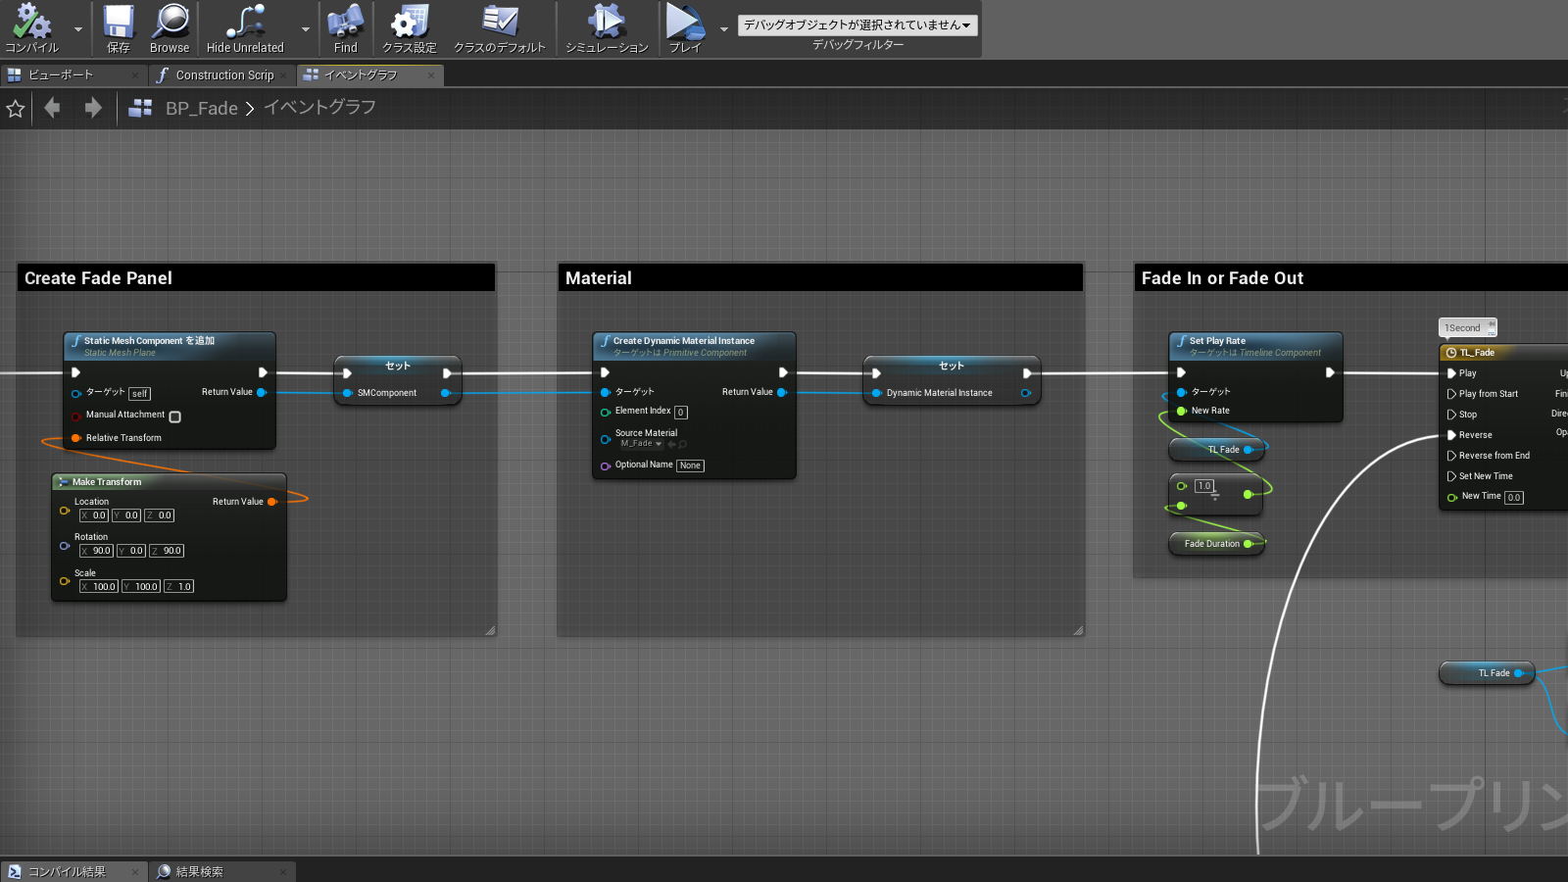
Task: Close the Event Graph tab
Action: [431, 75]
